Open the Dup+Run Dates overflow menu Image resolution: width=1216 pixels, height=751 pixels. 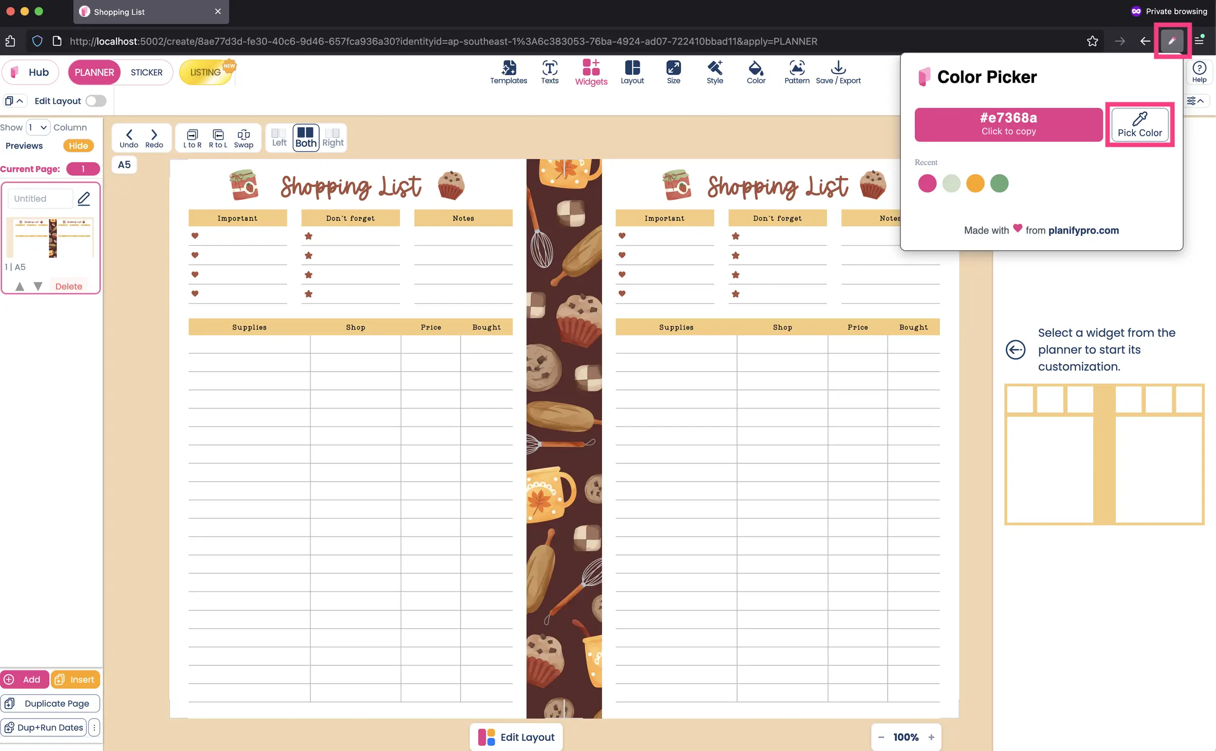94,727
